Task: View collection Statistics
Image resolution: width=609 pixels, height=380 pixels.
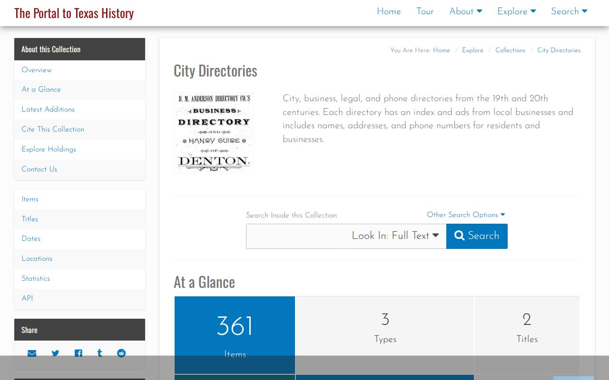Action: pos(79,278)
